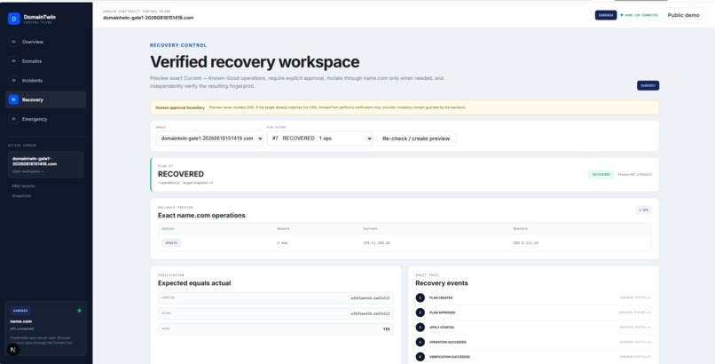Click the Open workspace link
Image resolution: width=715 pixels, height=364 pixels.
tap(27, 171)
